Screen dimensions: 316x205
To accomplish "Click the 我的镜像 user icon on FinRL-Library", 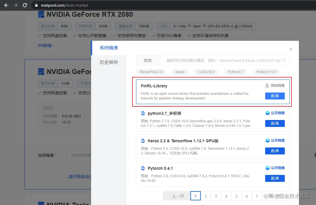I will tap(267, 86).
